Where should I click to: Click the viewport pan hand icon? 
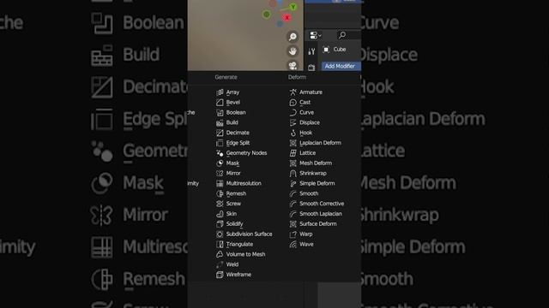293,51
